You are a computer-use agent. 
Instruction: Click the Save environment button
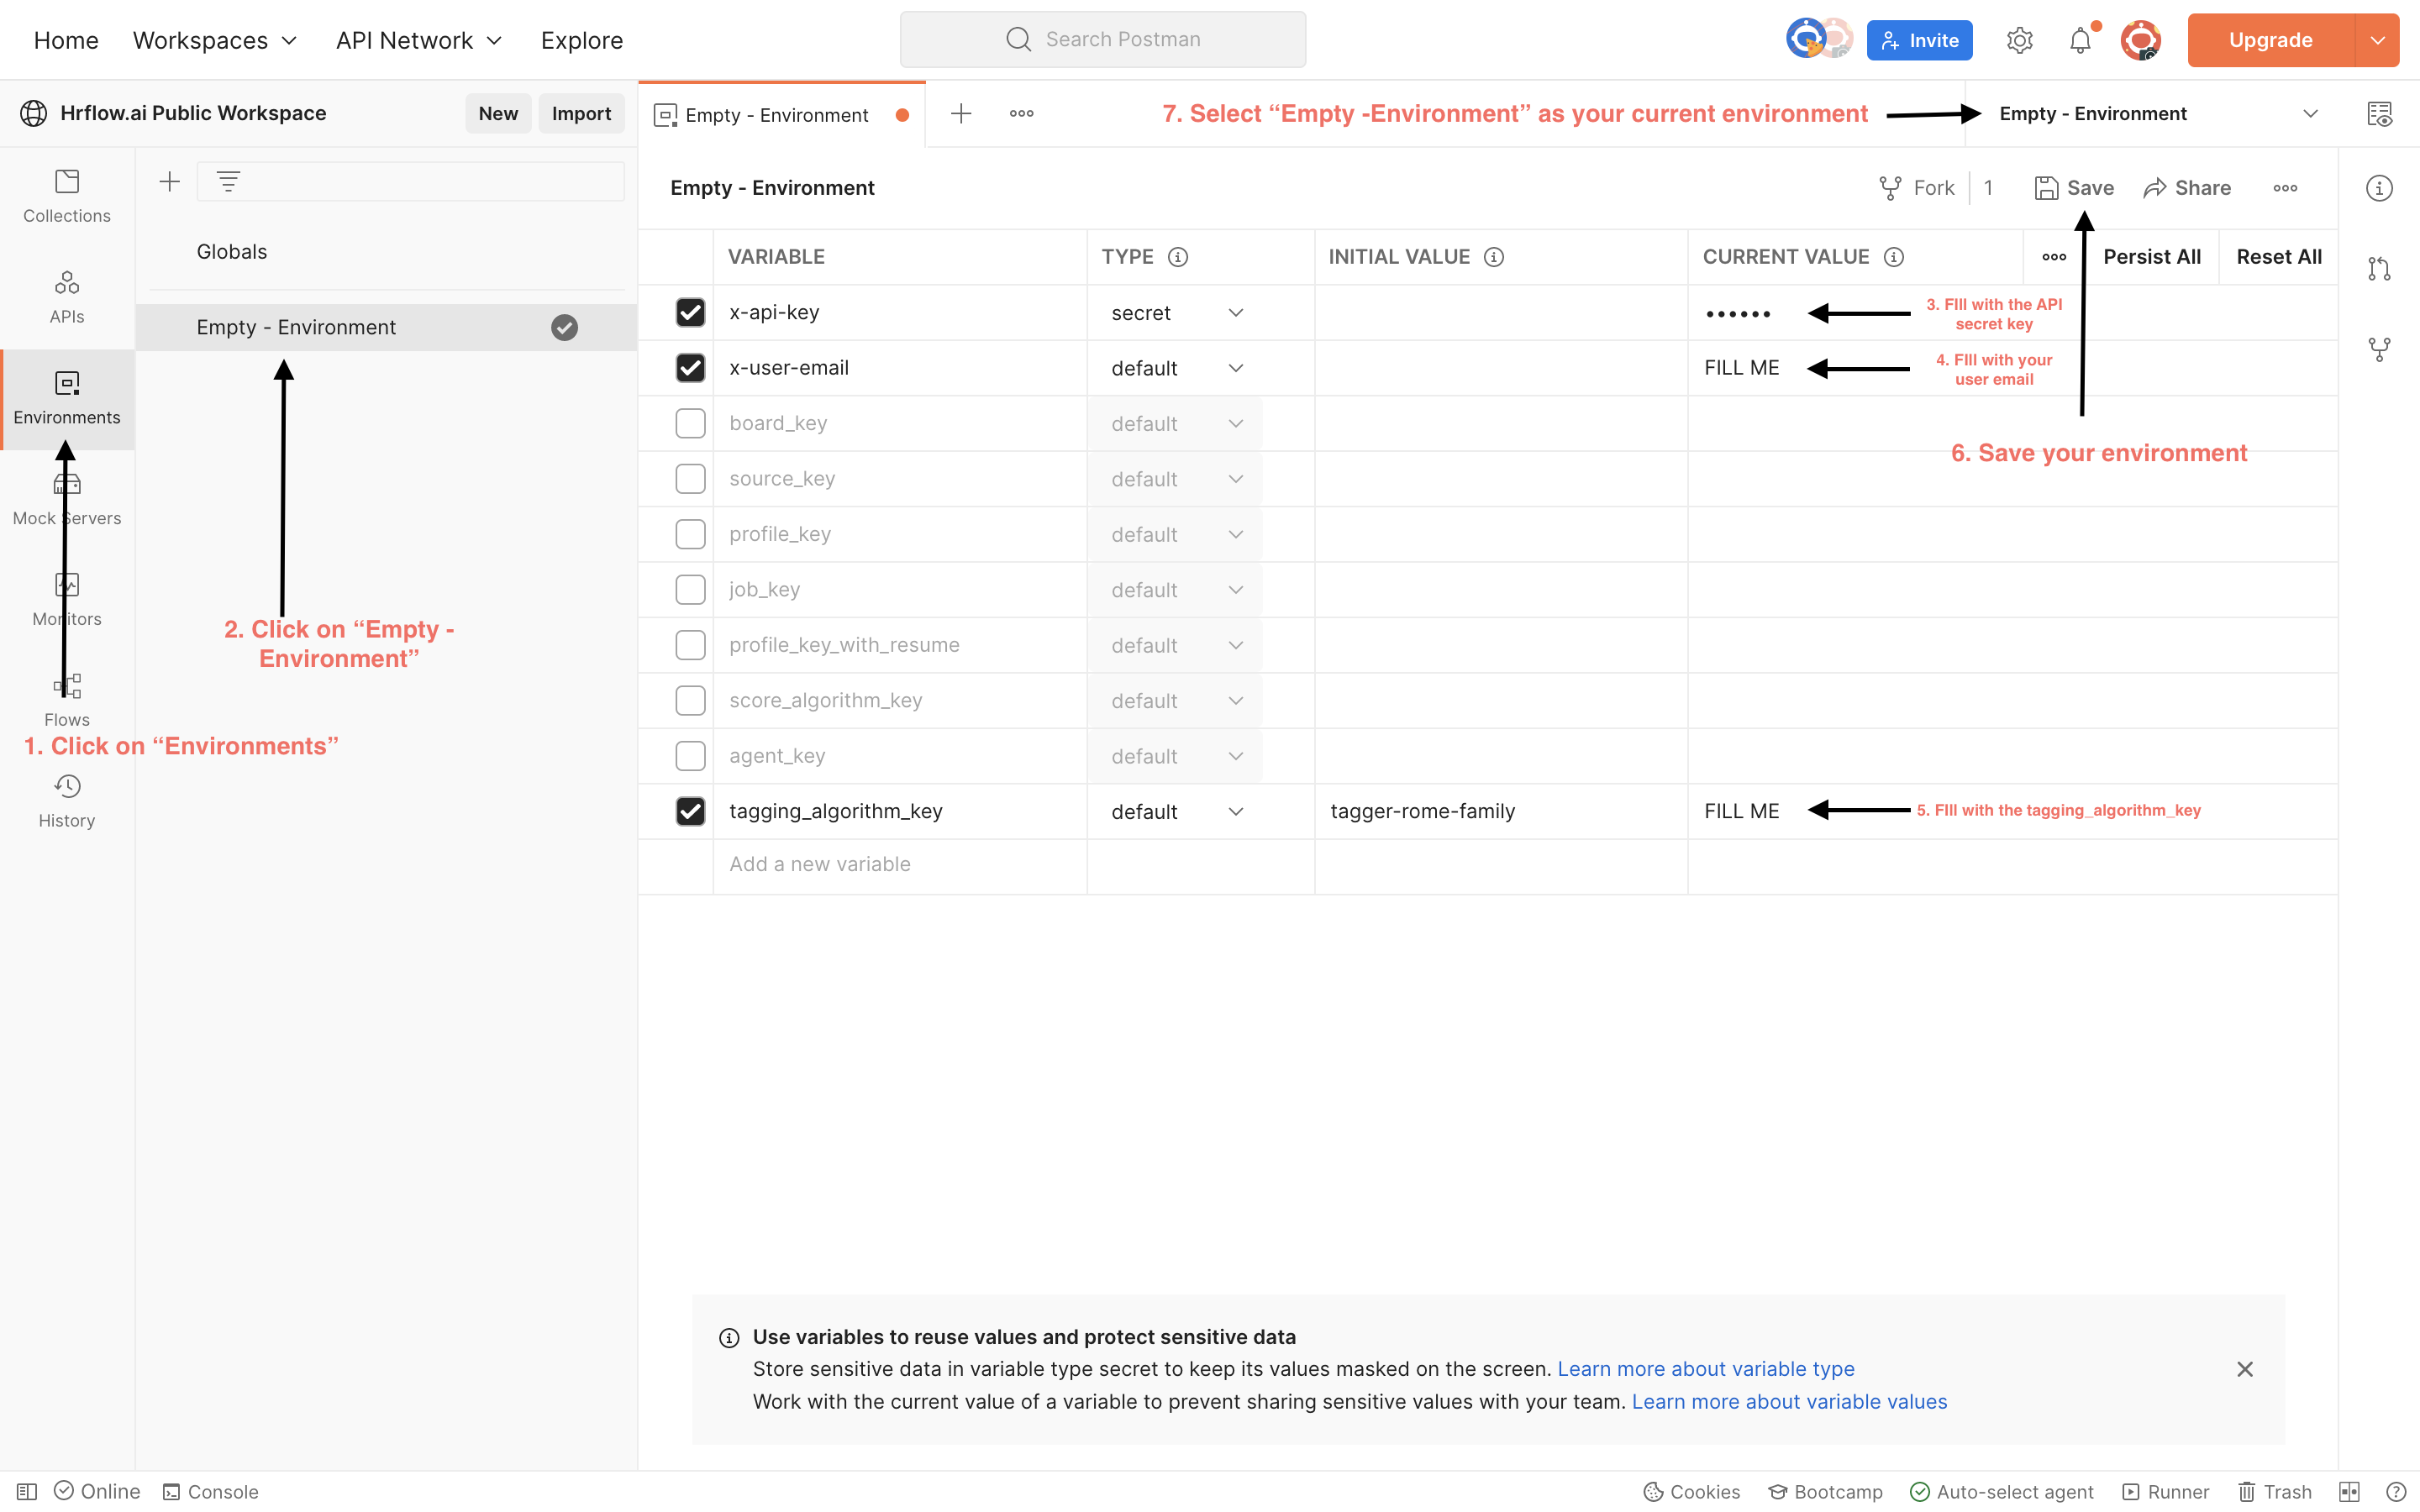pos(2074,188)
